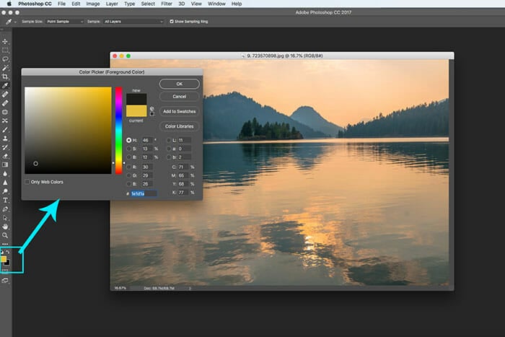Select the Move tool
The height and width of the screenshot is (337, 505).
(x=5, y=42)
